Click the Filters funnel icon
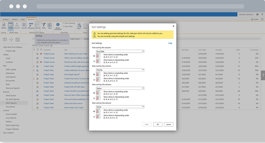This screenshot has height=143, width=265. tap(44, 25)
